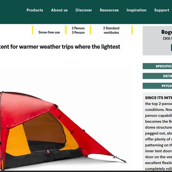Click the DKK price text
Viewport: 172px width, 172px height.
[167, 38]
